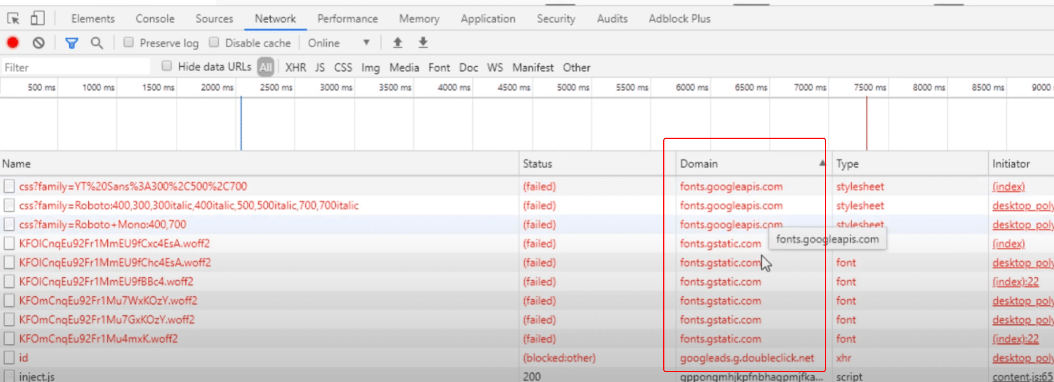Screen dimensions: 1054x382
Task: Select the All request type filter
Action: tap(266, 67)
